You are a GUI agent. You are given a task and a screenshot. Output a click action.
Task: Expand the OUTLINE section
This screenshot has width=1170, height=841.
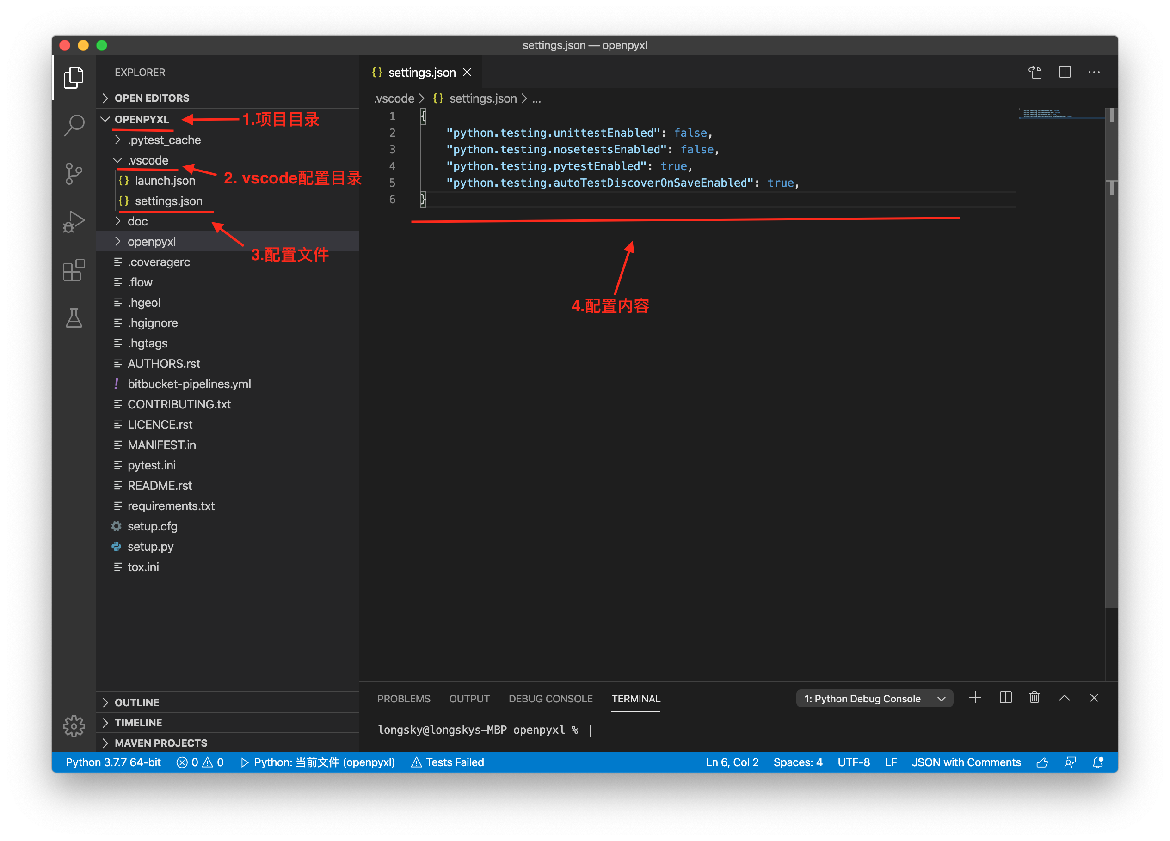228,702
